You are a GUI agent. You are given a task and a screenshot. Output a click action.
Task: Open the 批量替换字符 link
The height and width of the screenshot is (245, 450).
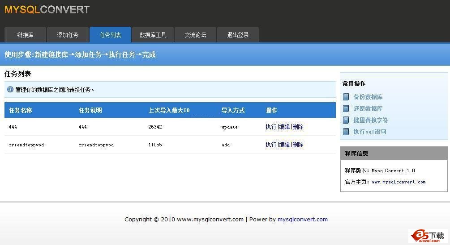click(x=371, y=120)
